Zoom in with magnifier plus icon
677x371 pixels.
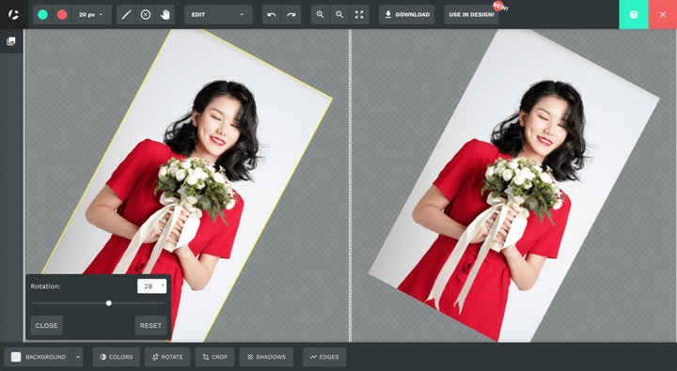pos(320,15)
